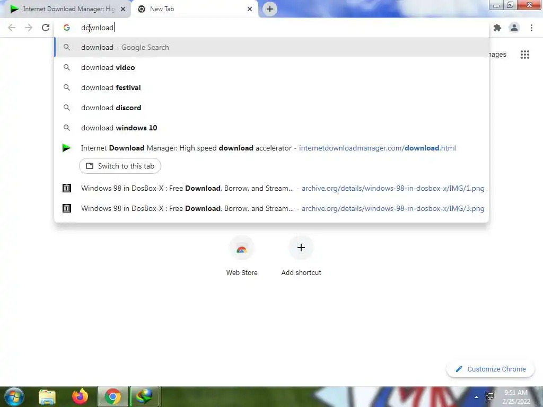543x407 pixels.
Task: Choose 'download video' suggestion
Action: click(x=272, y=67)
